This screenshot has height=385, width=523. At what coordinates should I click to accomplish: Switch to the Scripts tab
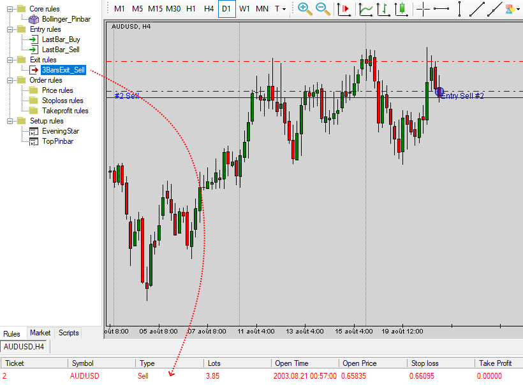point(68,333)
